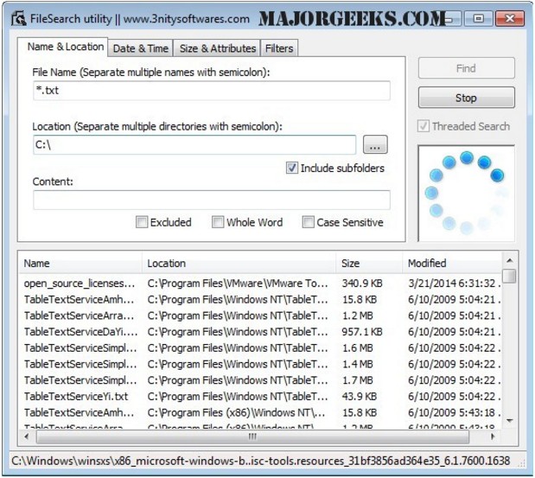Select the 1.6 MB TableTextServiceSimpl row
535x478 pixels.
(261, 347)
